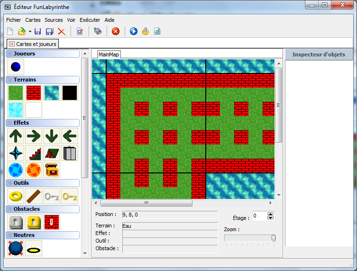Create a new file from toolbar
This screenshot has width=357, height=271.
tap(10, 31)
